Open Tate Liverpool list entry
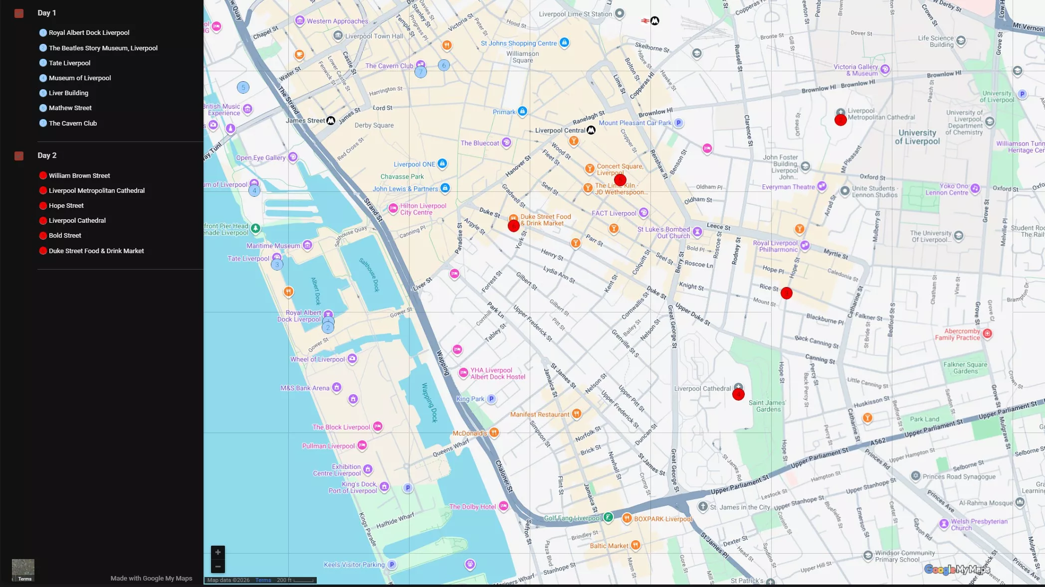This screenshot has width=1045, height=587. [x=69, y=63]
